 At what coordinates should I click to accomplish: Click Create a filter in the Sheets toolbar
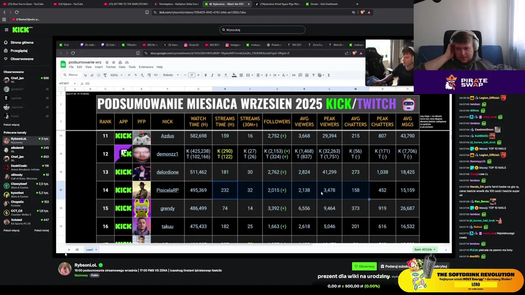point(314,75)
